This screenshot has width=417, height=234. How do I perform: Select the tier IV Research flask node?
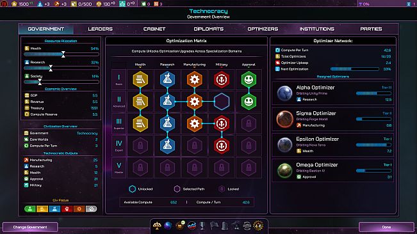pos(168,146)
